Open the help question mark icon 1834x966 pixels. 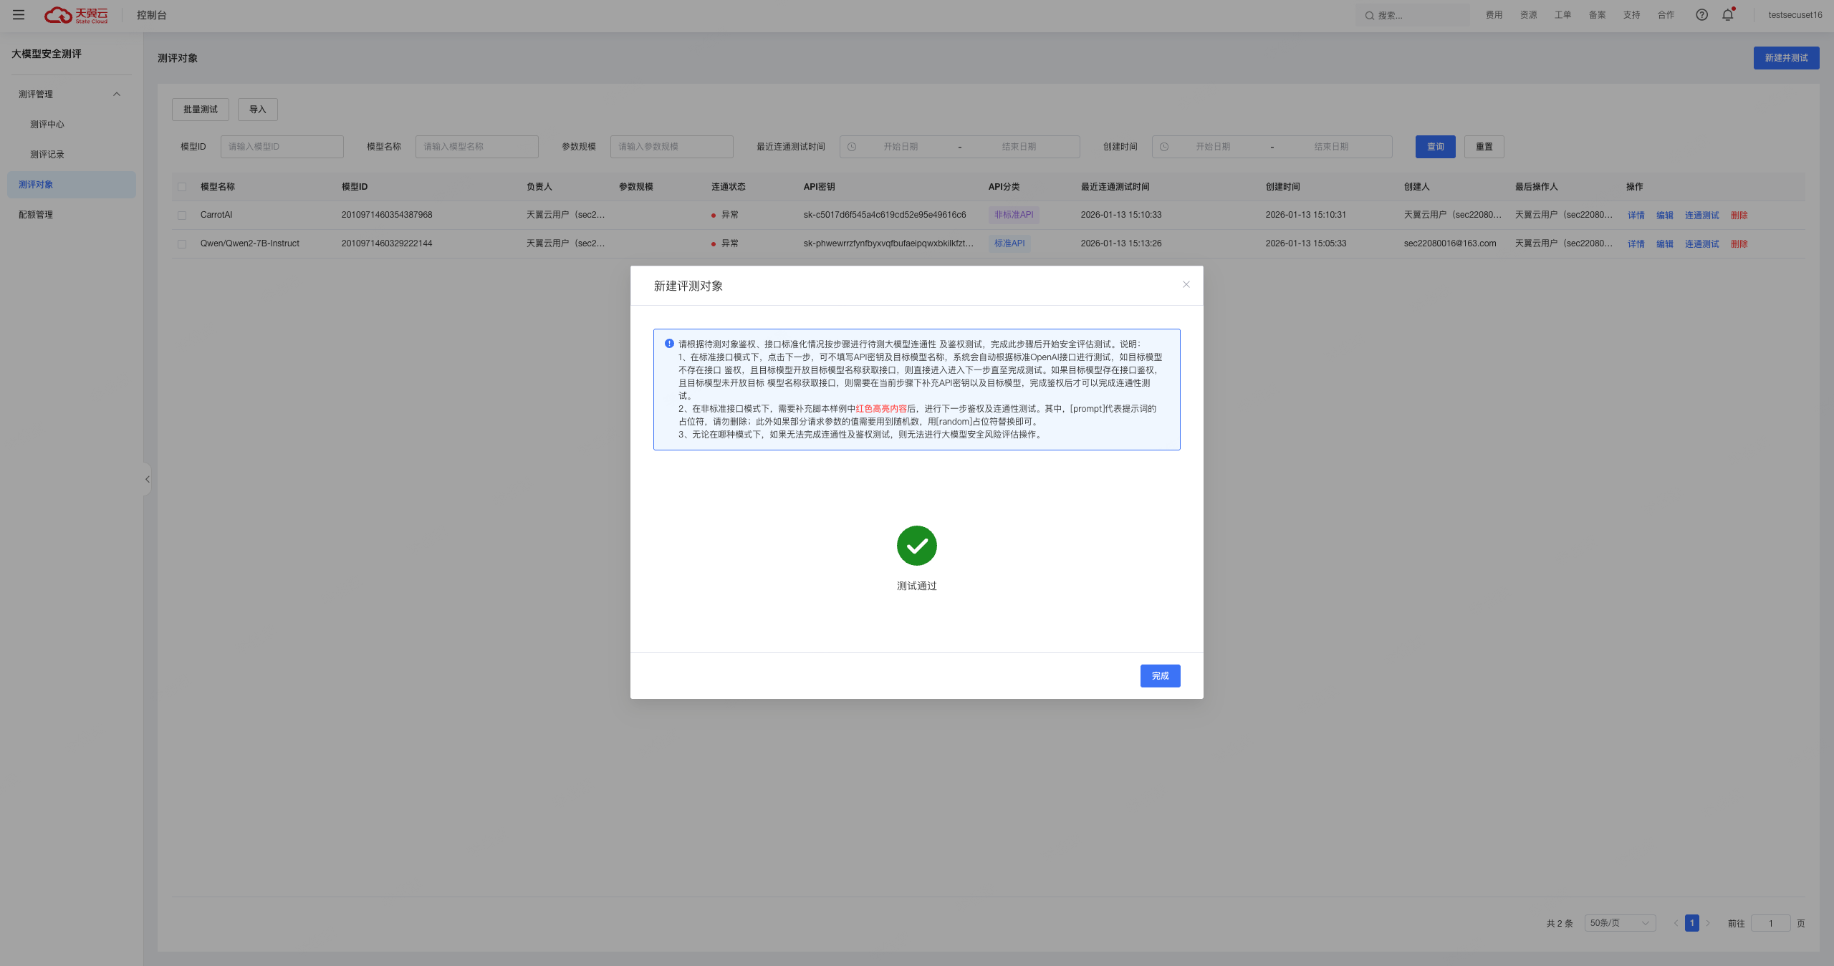[1701, 14]
